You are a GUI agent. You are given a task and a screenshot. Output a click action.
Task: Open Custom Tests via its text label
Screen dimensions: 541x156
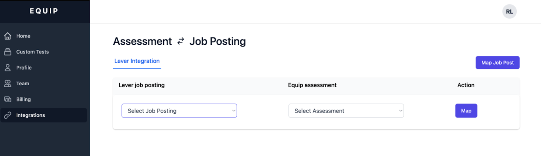(x=32, y=52)
